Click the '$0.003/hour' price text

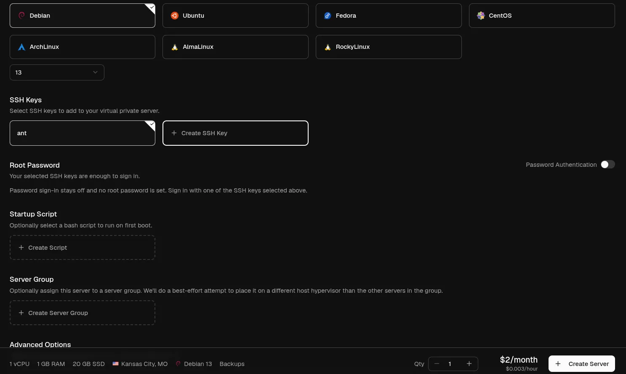522,369
